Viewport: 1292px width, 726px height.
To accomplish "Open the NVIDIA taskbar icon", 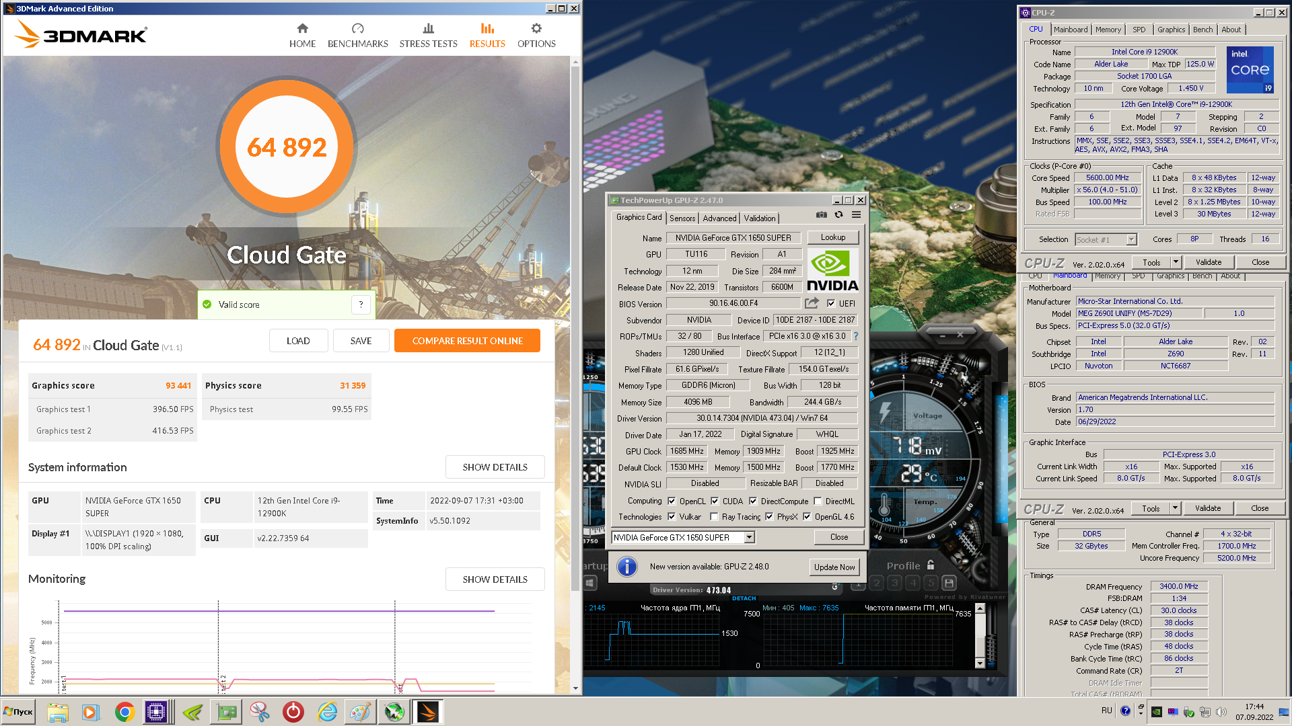I will point(192,712).
